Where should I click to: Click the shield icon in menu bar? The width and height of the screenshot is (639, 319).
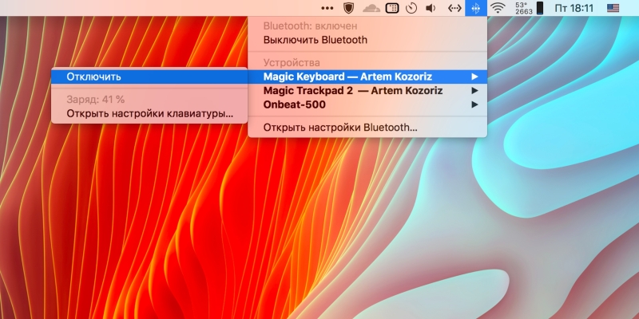(348, 8)
